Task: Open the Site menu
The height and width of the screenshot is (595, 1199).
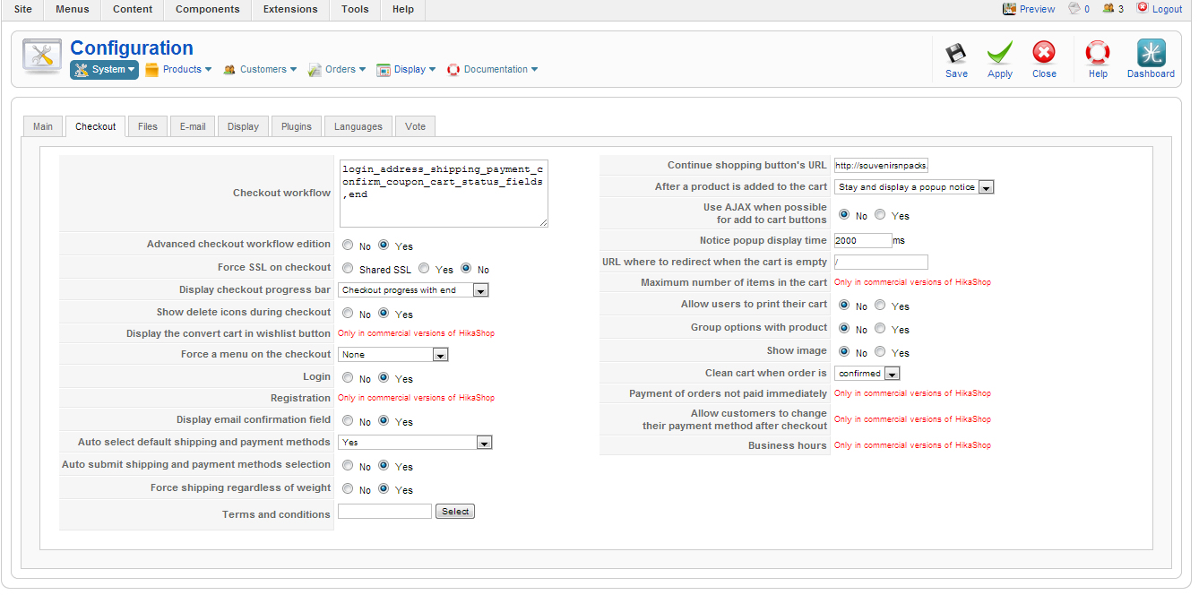Action: point(22,9)
